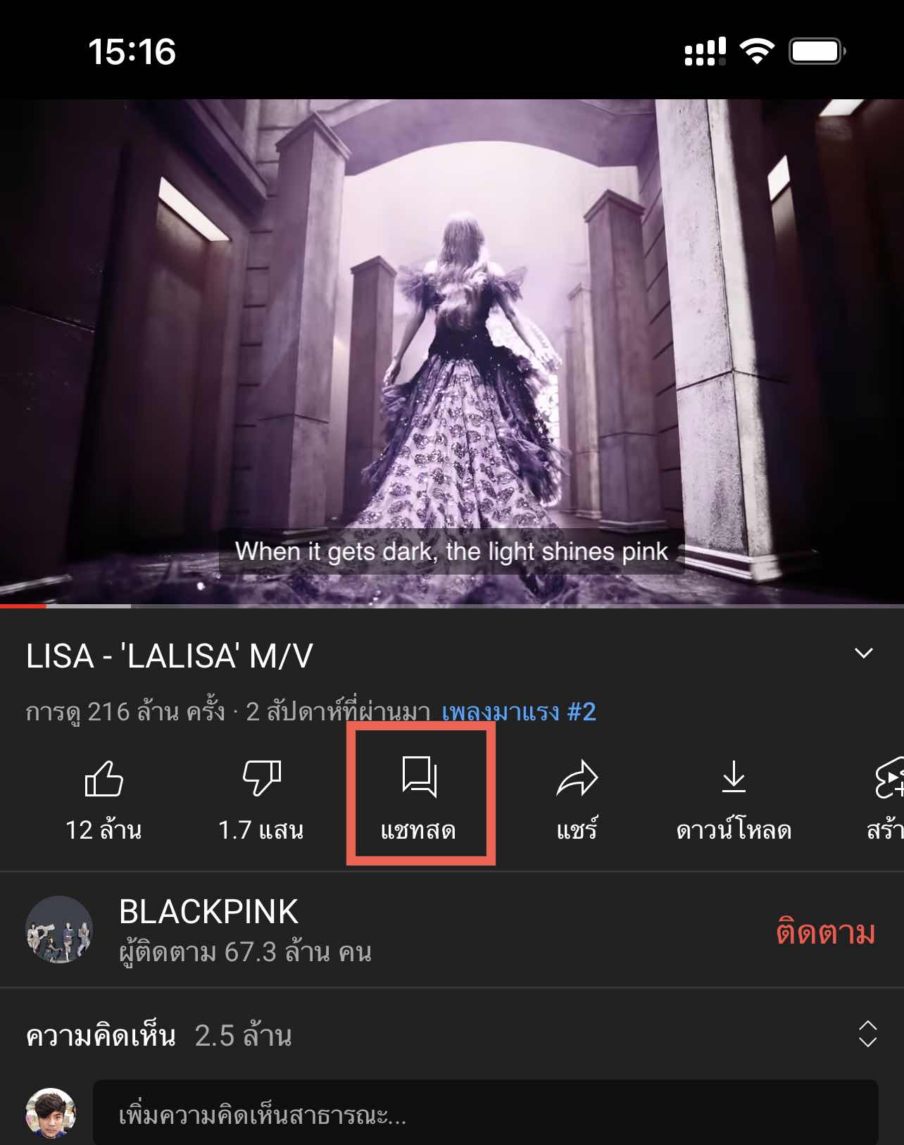Expand video description with title chevron
This screenshot has height=1145, width=904.
tap(864, 653)
